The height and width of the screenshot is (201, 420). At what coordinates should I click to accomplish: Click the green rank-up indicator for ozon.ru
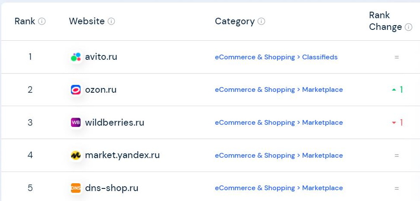tap(397, 90)
